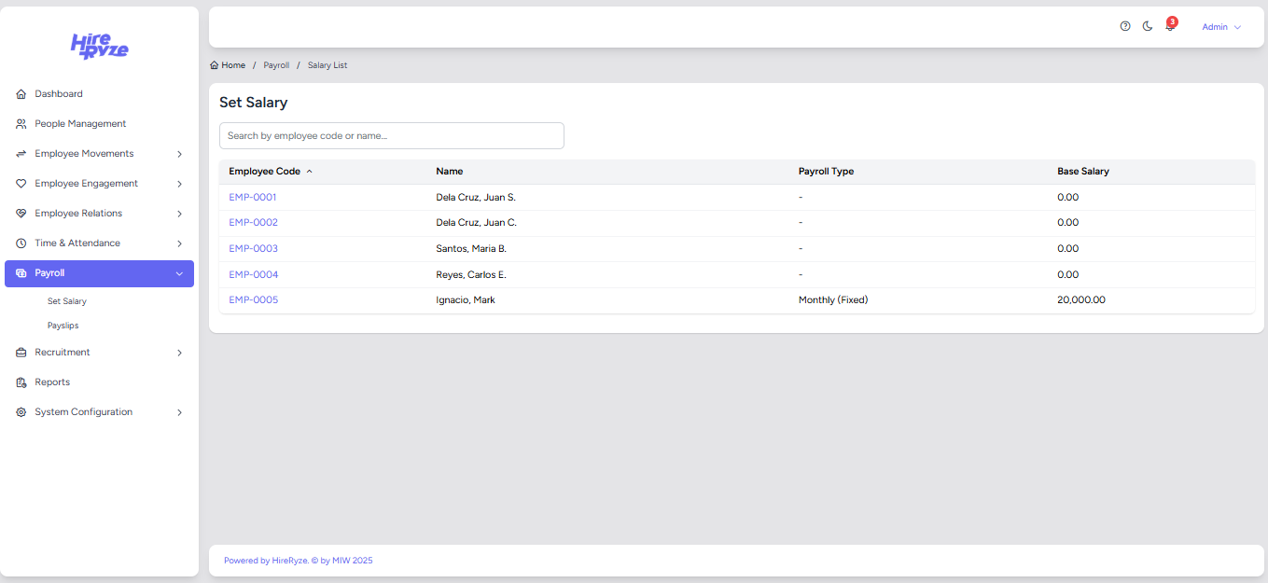Toggle dark mode moon icon
This screenshot has width=1268, height=583.
(1148, 26)
